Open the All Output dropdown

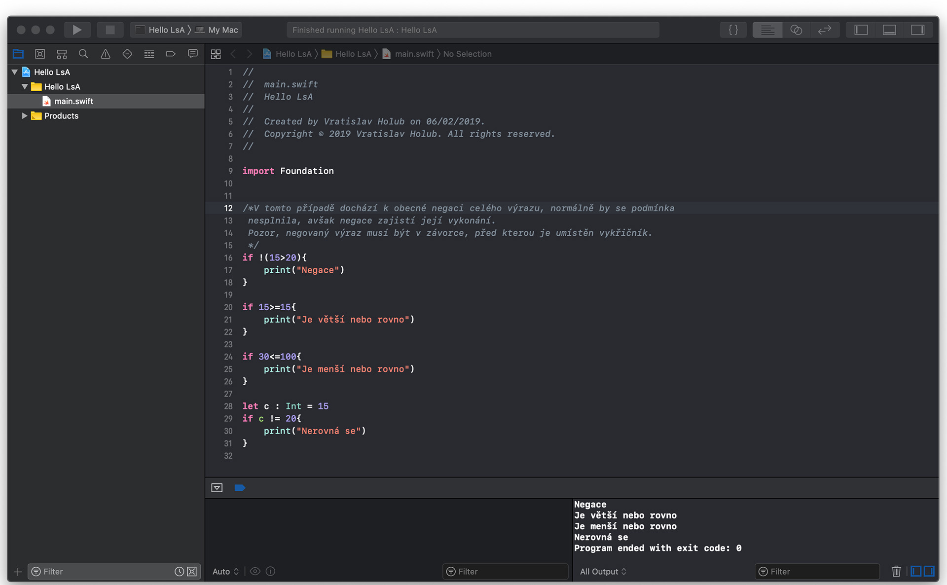603,571
